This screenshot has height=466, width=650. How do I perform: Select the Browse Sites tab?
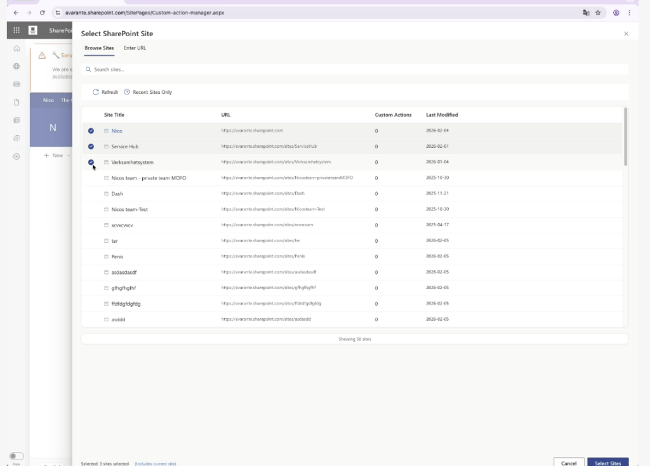(x=99, y=48)
